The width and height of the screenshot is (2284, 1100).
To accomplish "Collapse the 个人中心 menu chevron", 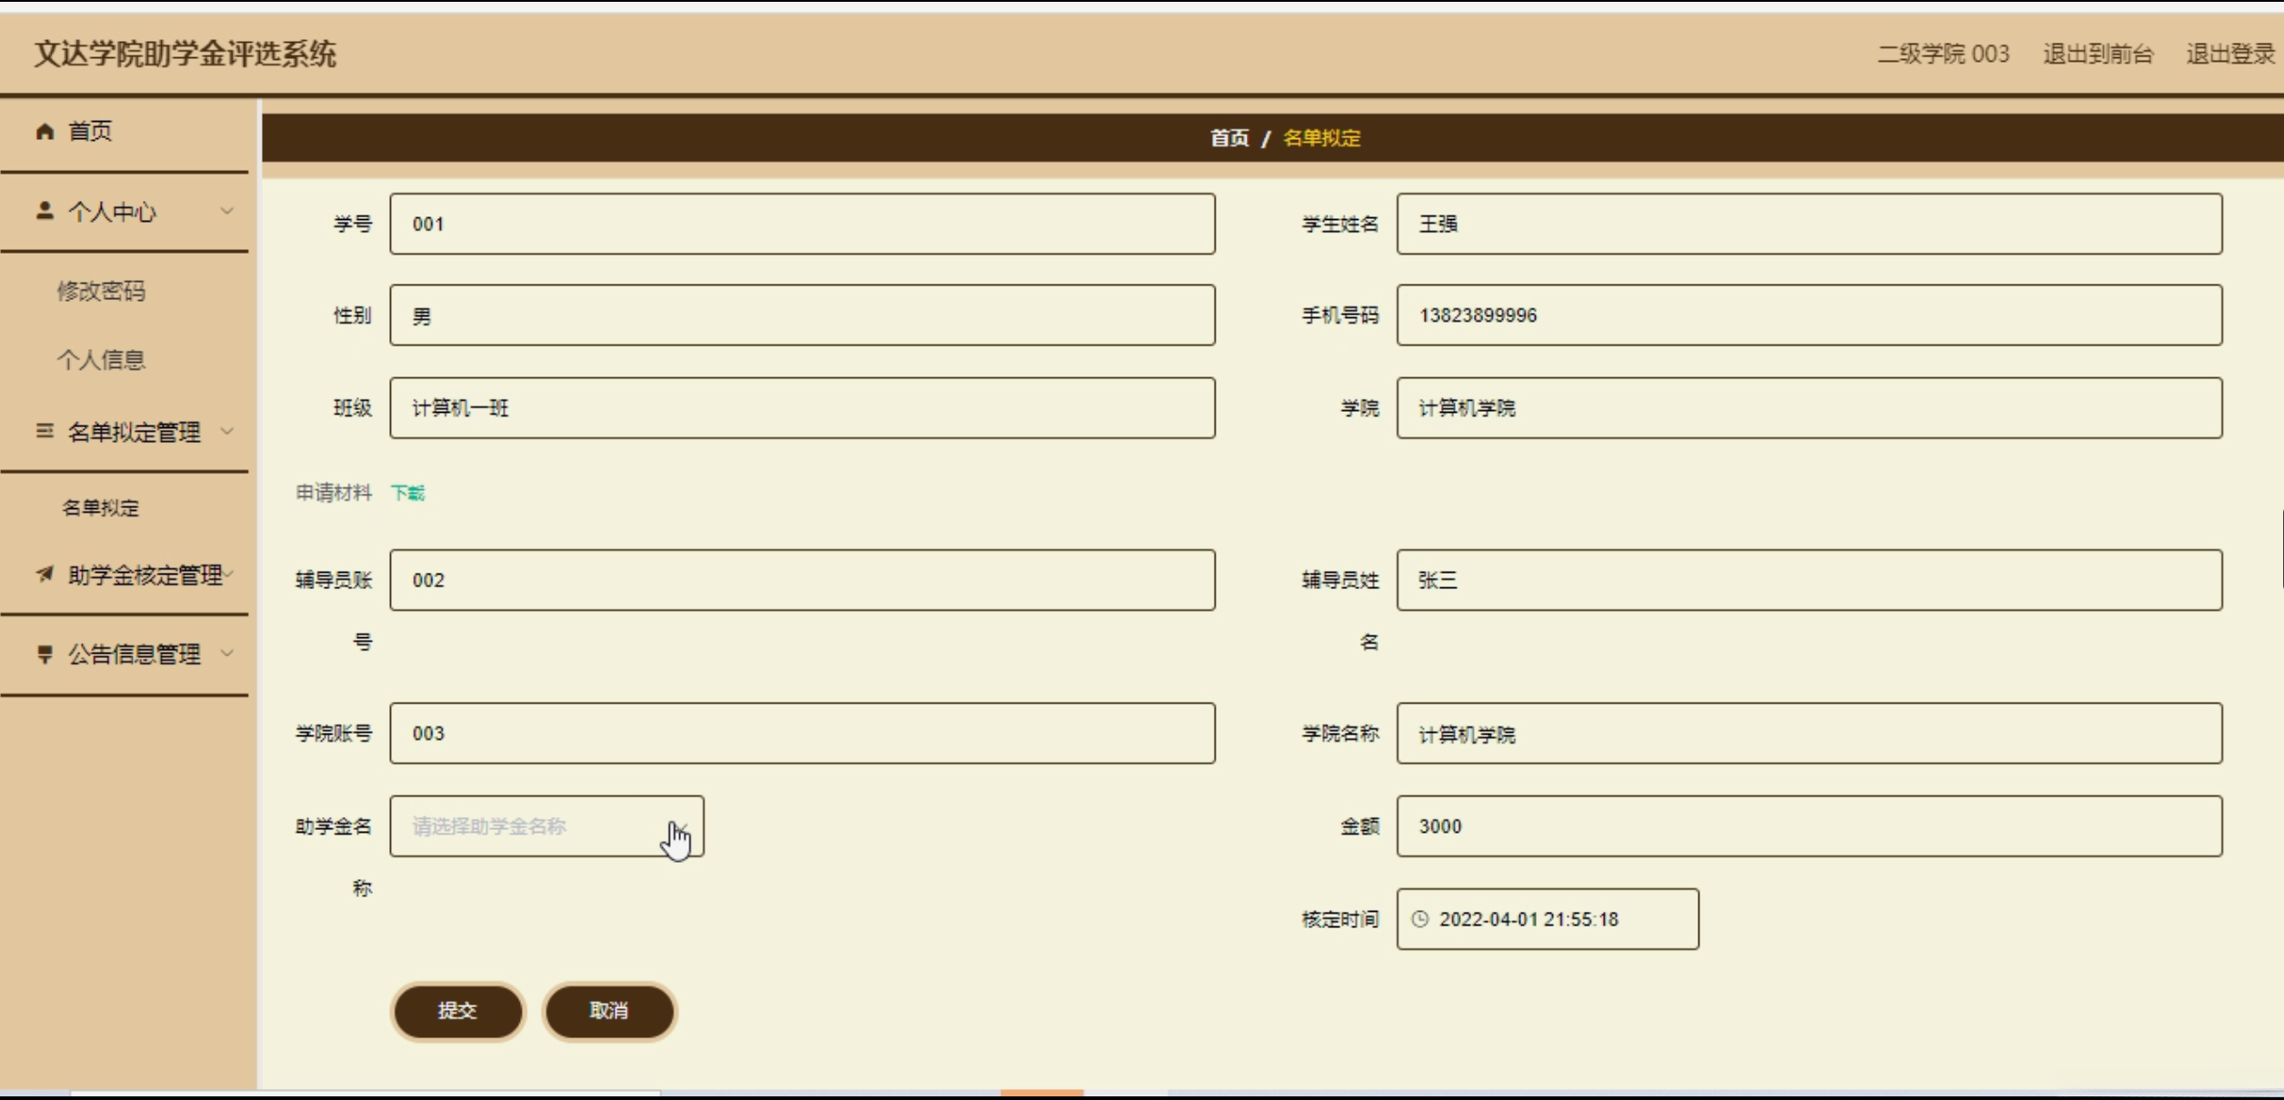I will (227, 211).
